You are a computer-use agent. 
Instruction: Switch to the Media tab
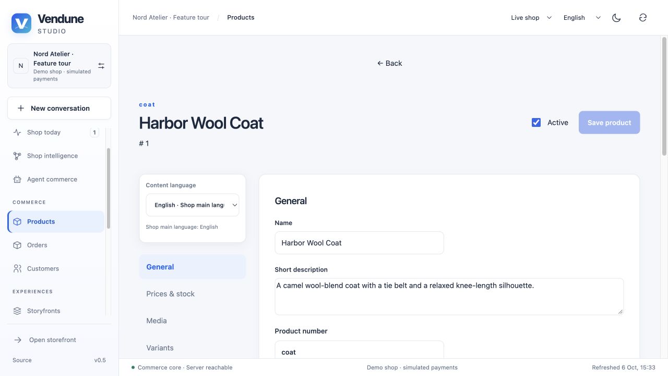point(193,321)
